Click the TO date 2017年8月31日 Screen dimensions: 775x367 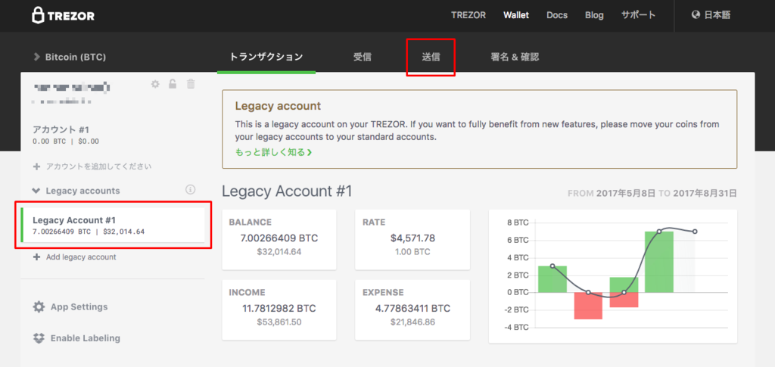[705, 193]
